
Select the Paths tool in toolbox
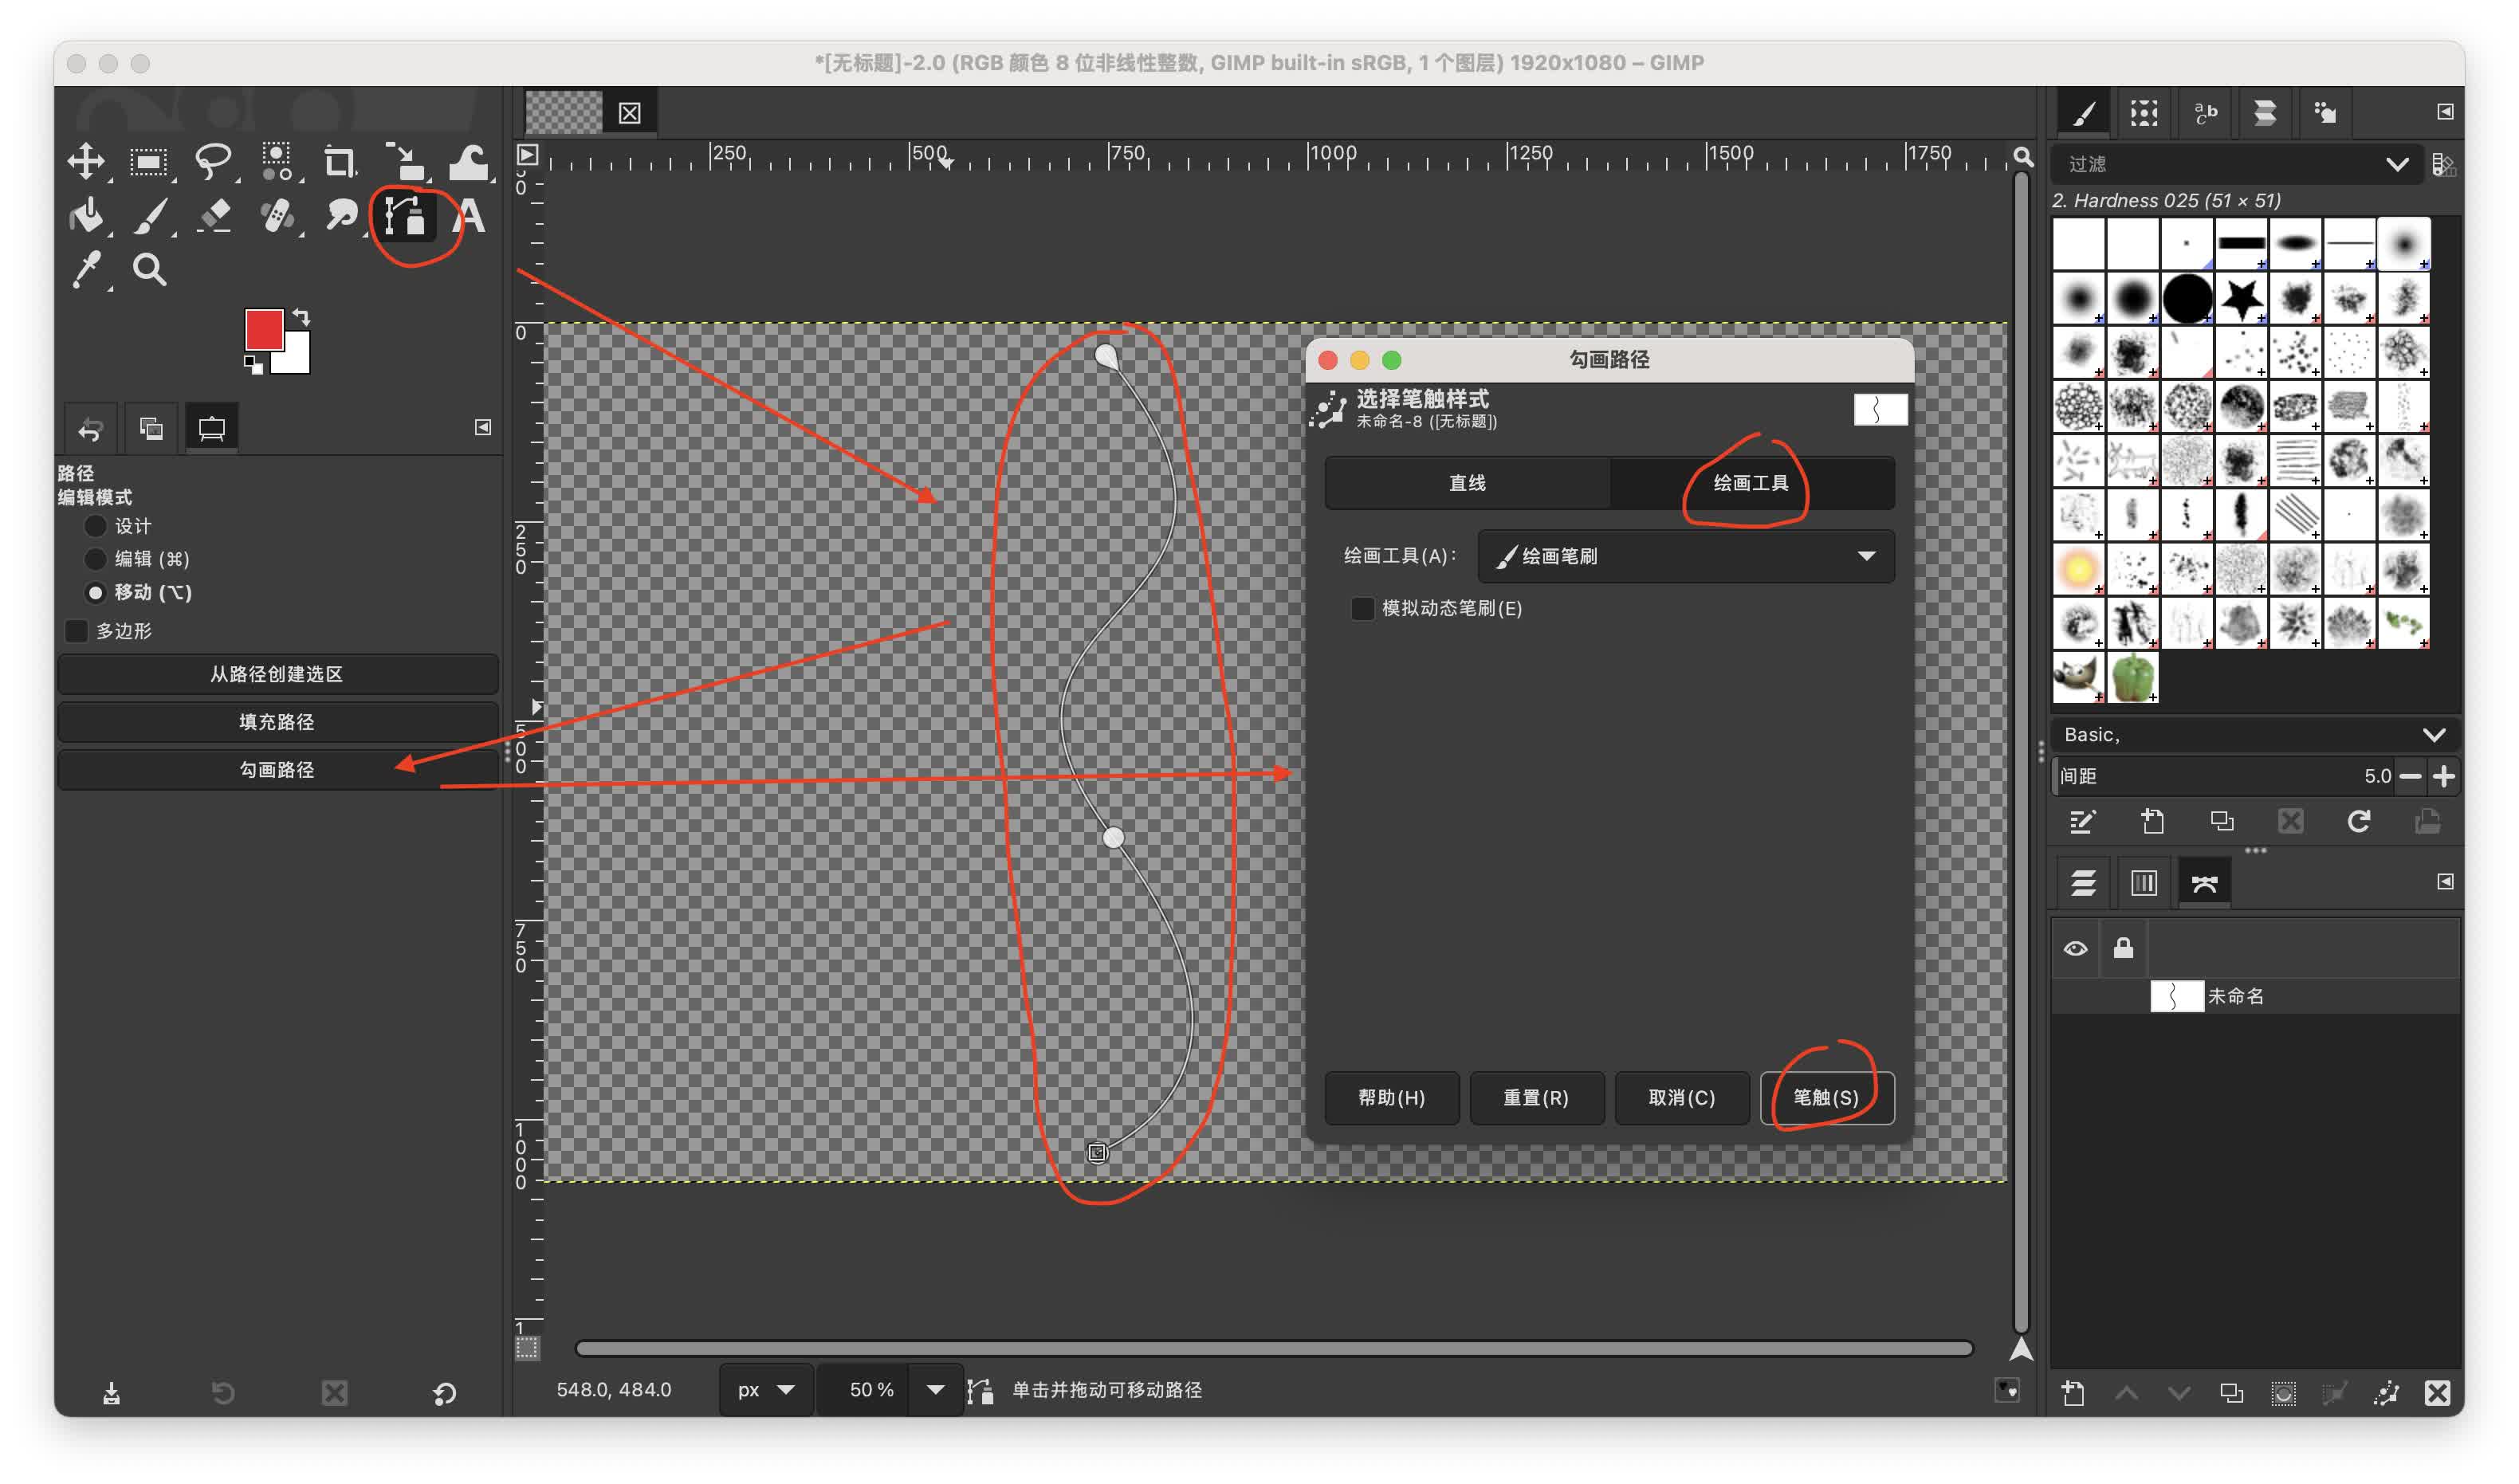coord(405,215)
